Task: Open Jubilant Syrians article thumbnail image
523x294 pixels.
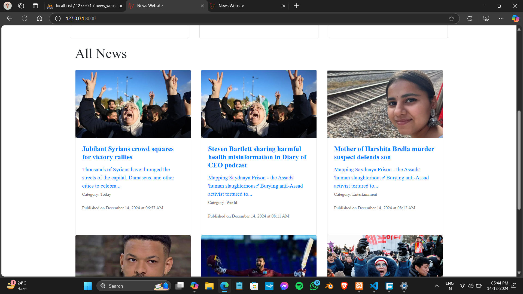Action: [x=133, y=104]
